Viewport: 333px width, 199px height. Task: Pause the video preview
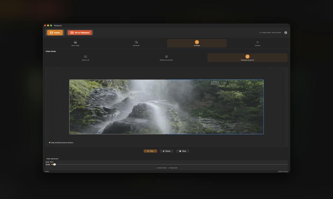tap(166, 151)
